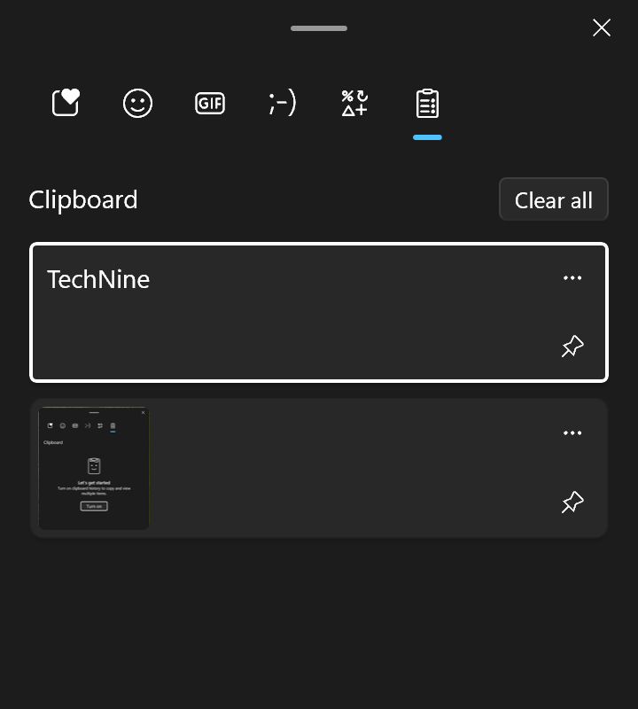This screenshot has width=638, height=709.
Task: Click the drag handle bar at top
Action: coord(319,28)
